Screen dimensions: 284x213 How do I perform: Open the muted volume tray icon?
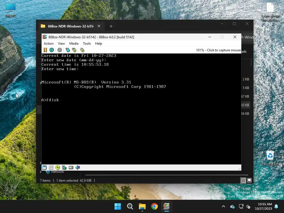[x=248, y=206]
